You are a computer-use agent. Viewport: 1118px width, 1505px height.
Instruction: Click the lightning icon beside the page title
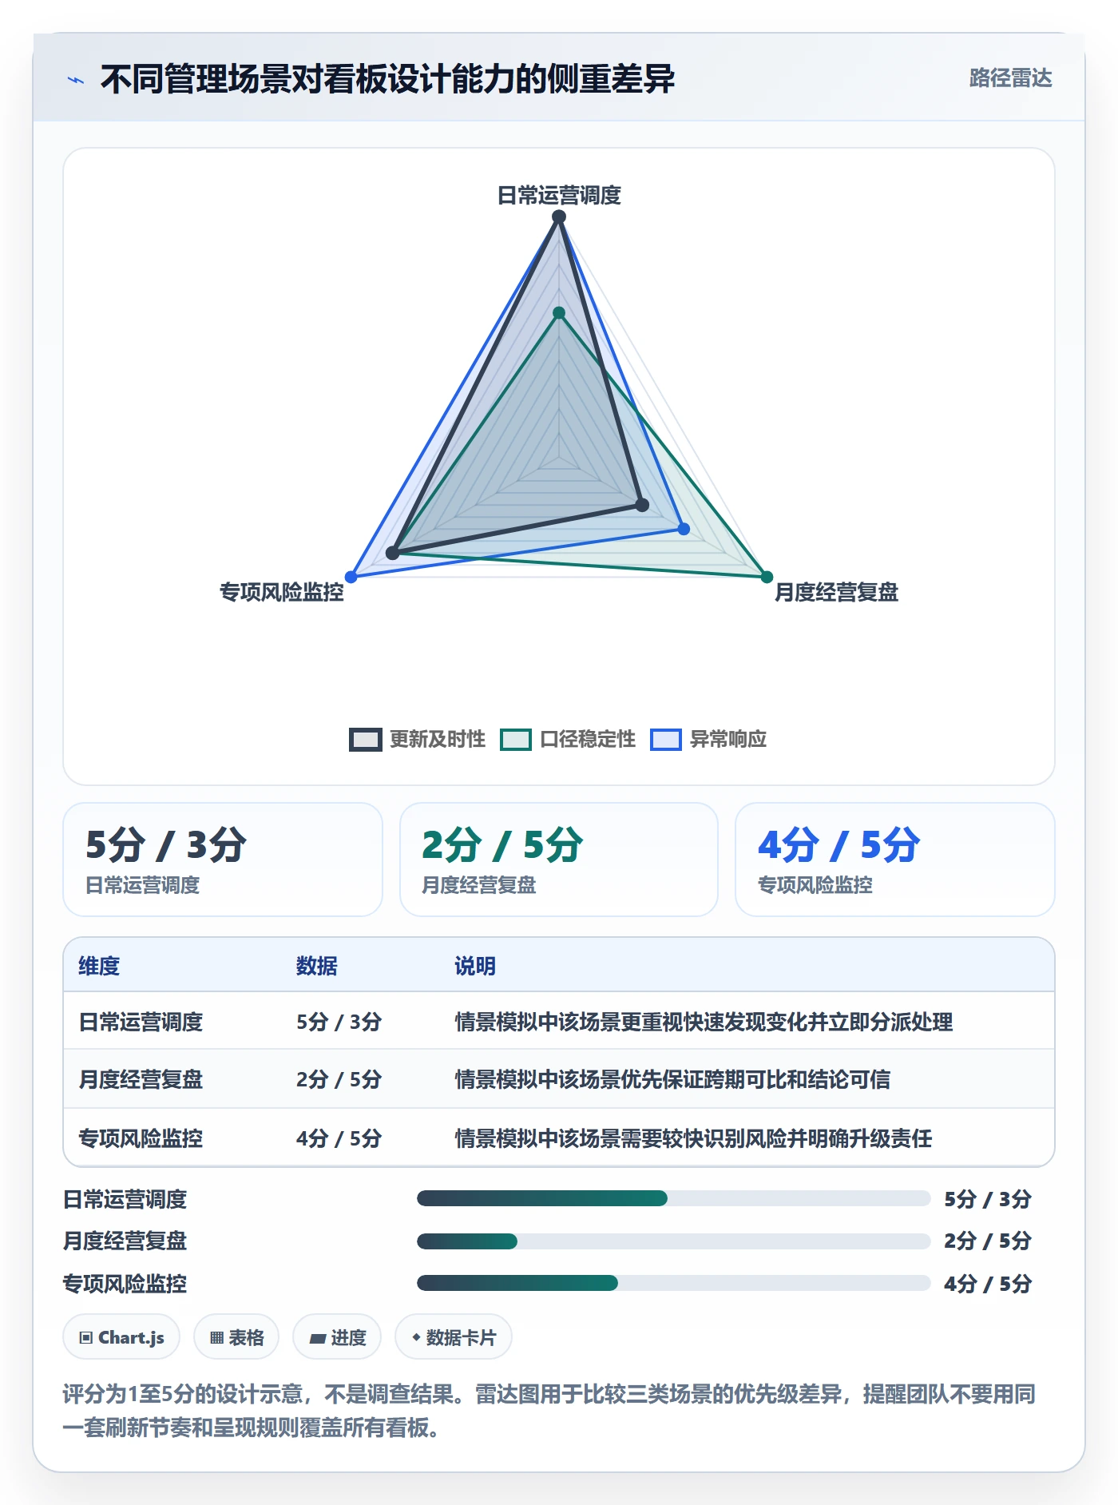76,79
